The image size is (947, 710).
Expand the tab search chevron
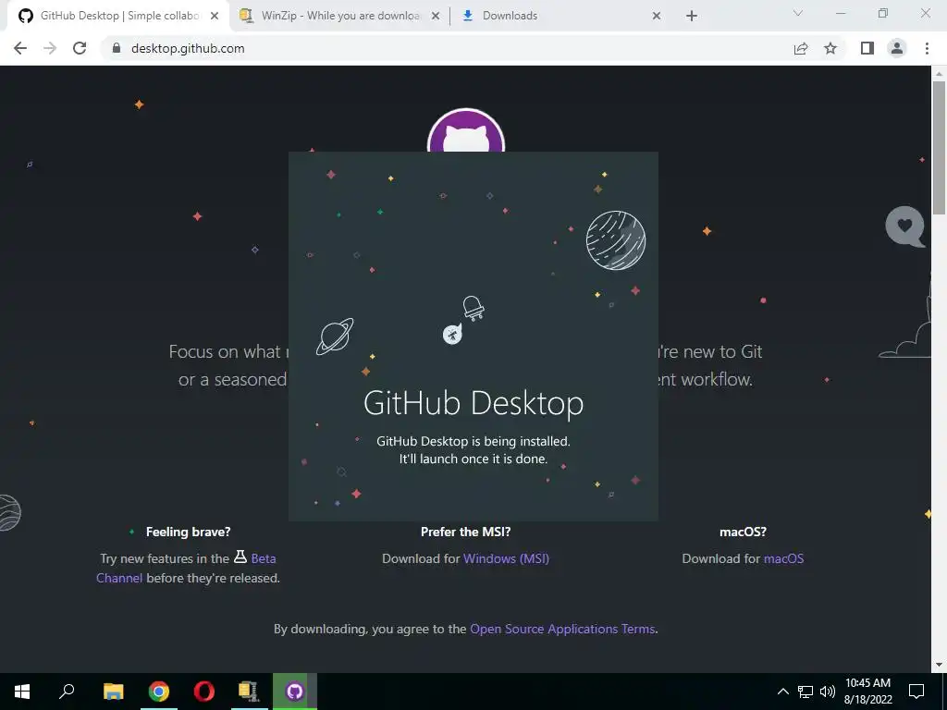[798, 13]
